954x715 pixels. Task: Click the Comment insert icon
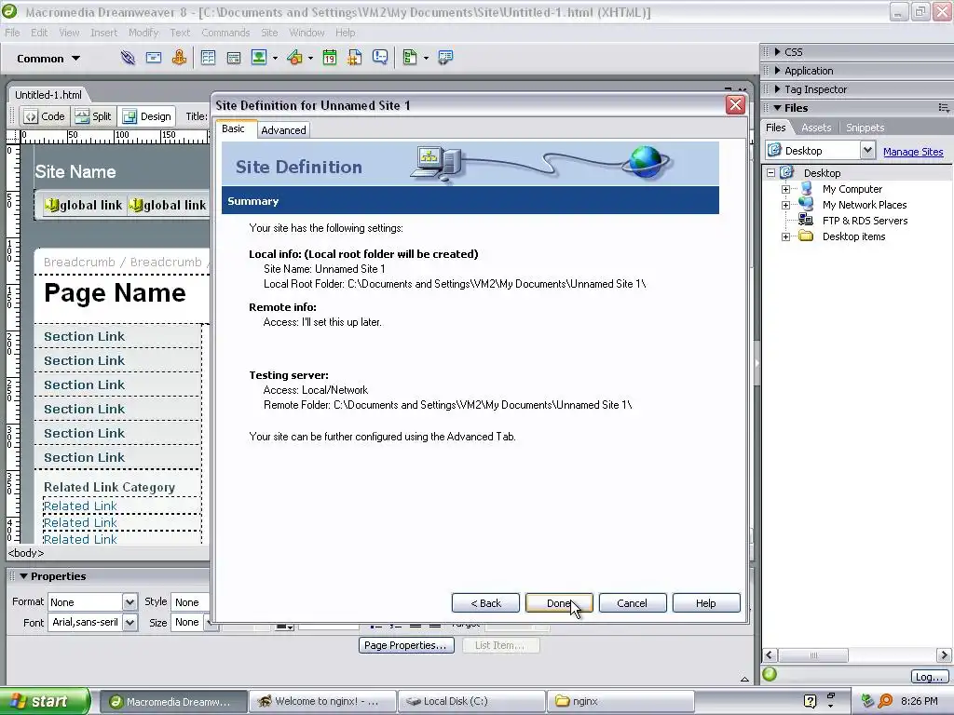coord(380,58)
